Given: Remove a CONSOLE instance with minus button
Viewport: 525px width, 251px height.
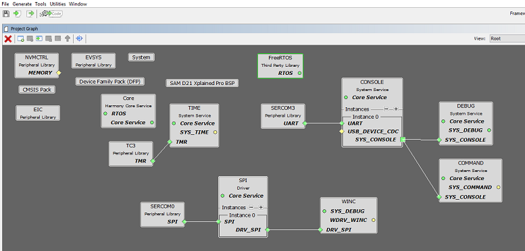Looking at the screenshot, I should [386, 109].
